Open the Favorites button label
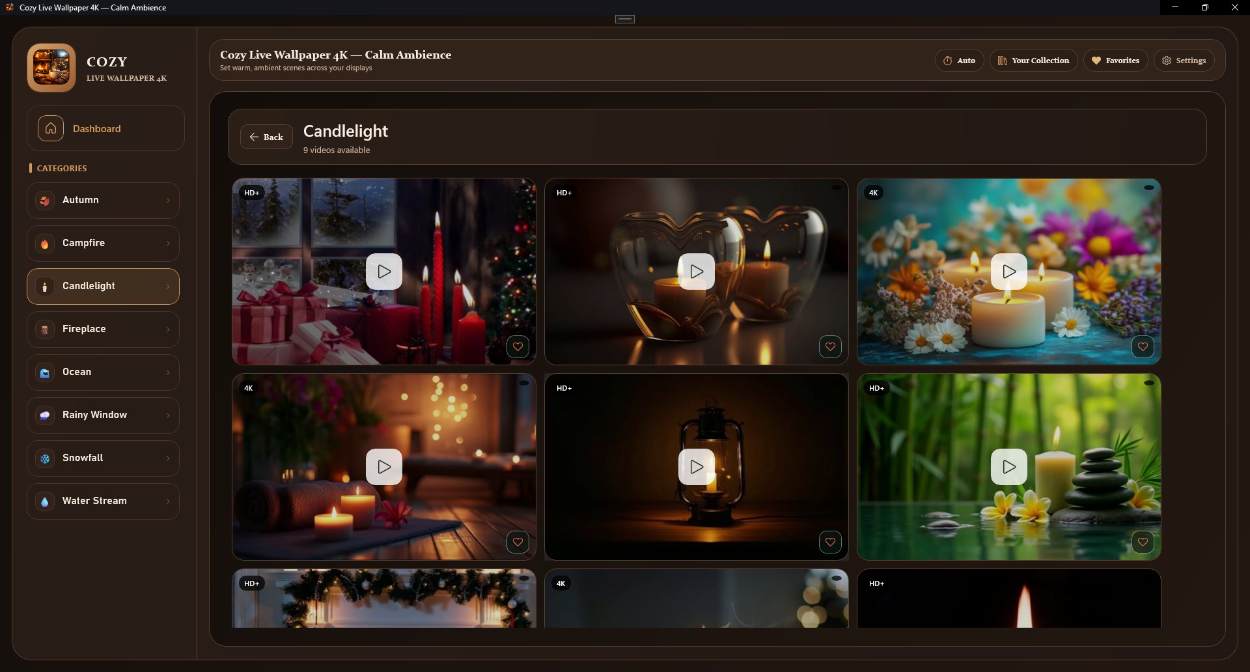The height and width of the screenshot is (672, 1250). (1122, 61)
